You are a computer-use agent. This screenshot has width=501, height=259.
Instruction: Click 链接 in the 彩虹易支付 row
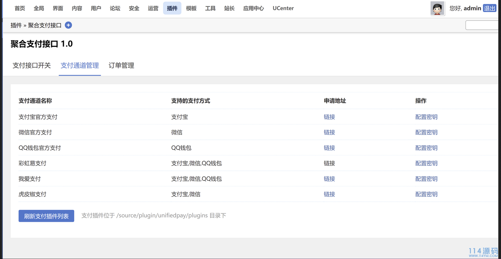tap(329, 163)
